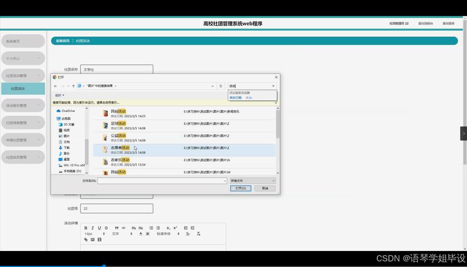Click the 取消 button in file dialog
Image resolution: width=467 pixels, height=267 pixels.
265,189
